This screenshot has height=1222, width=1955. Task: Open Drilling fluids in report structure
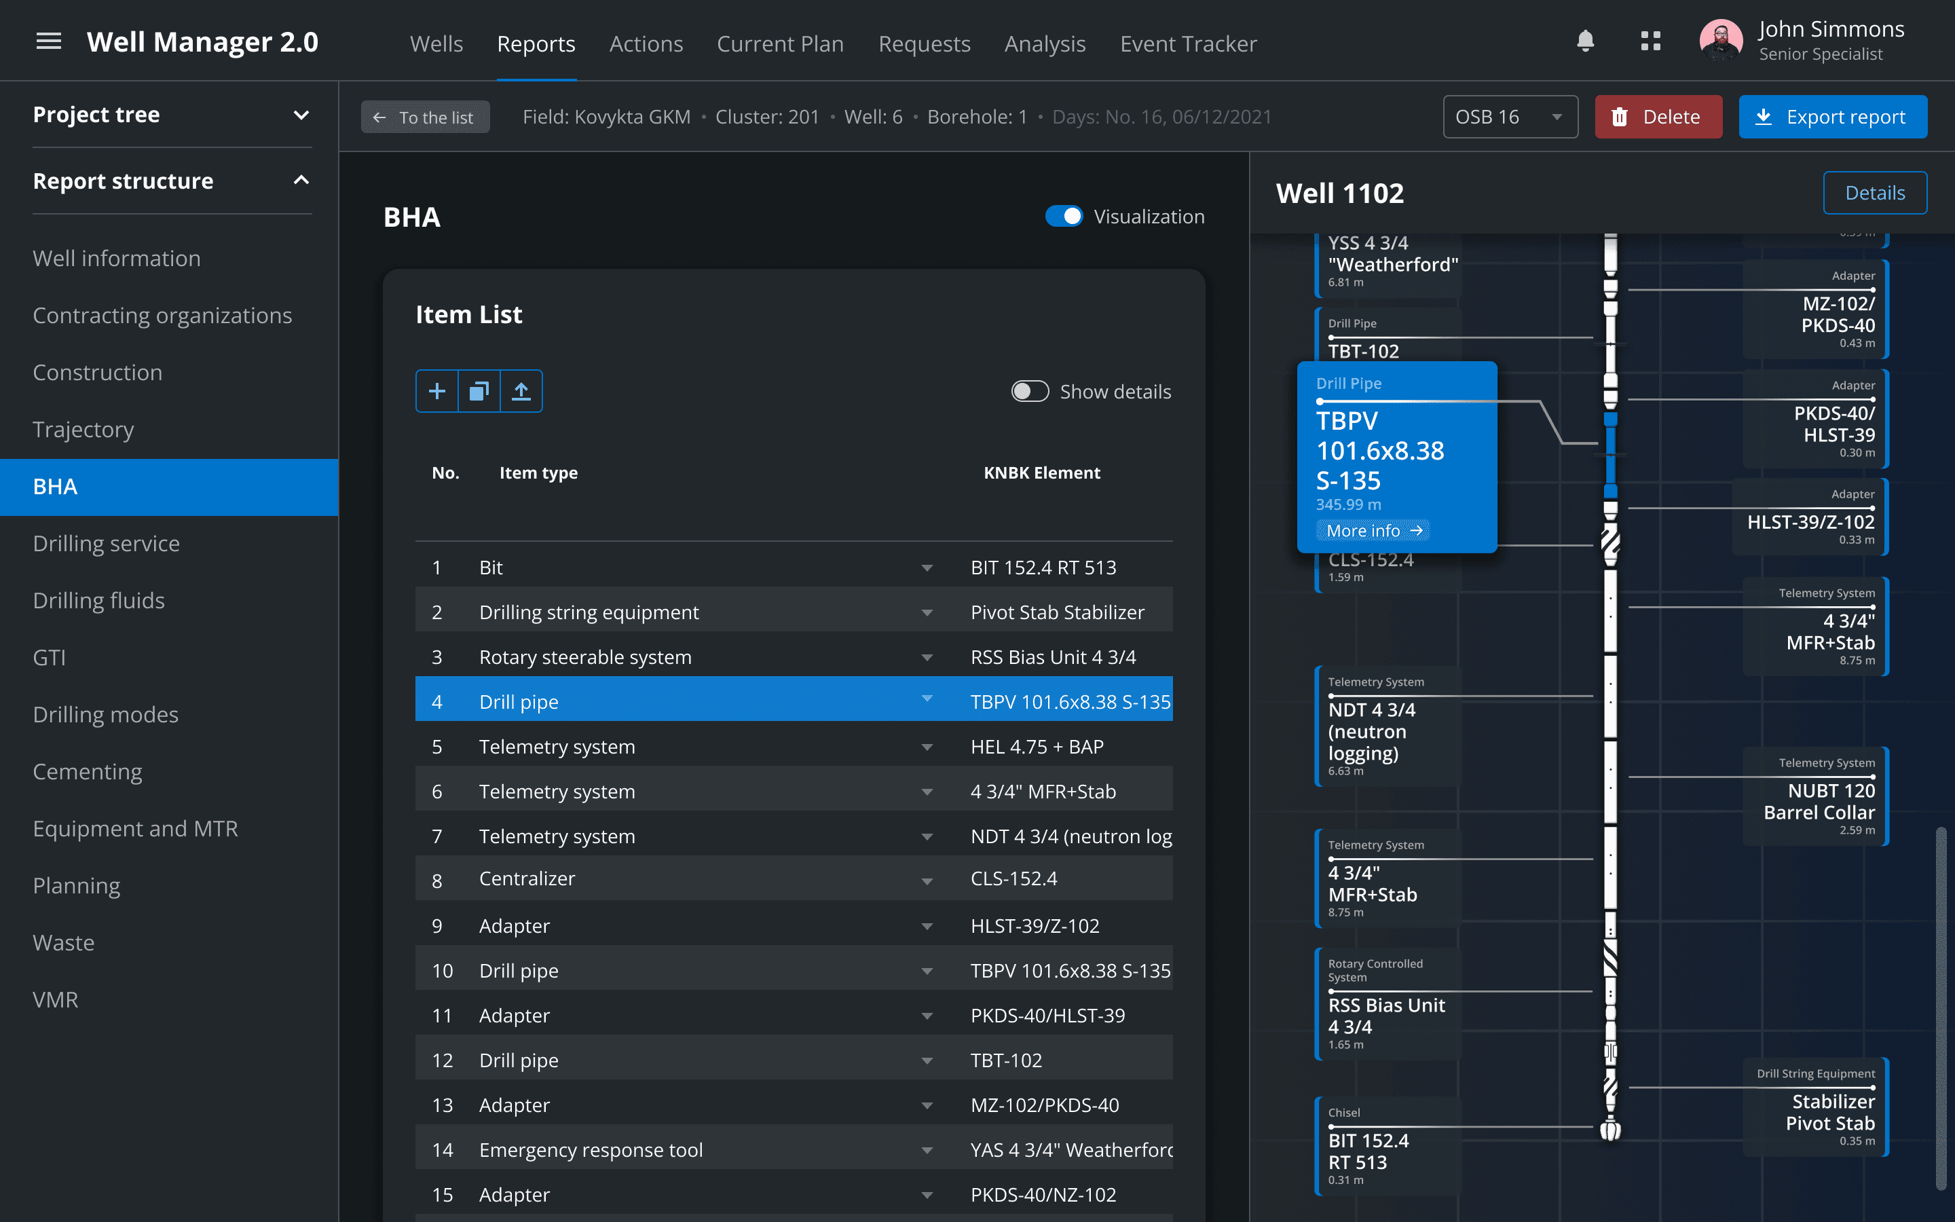click(98, 601)
